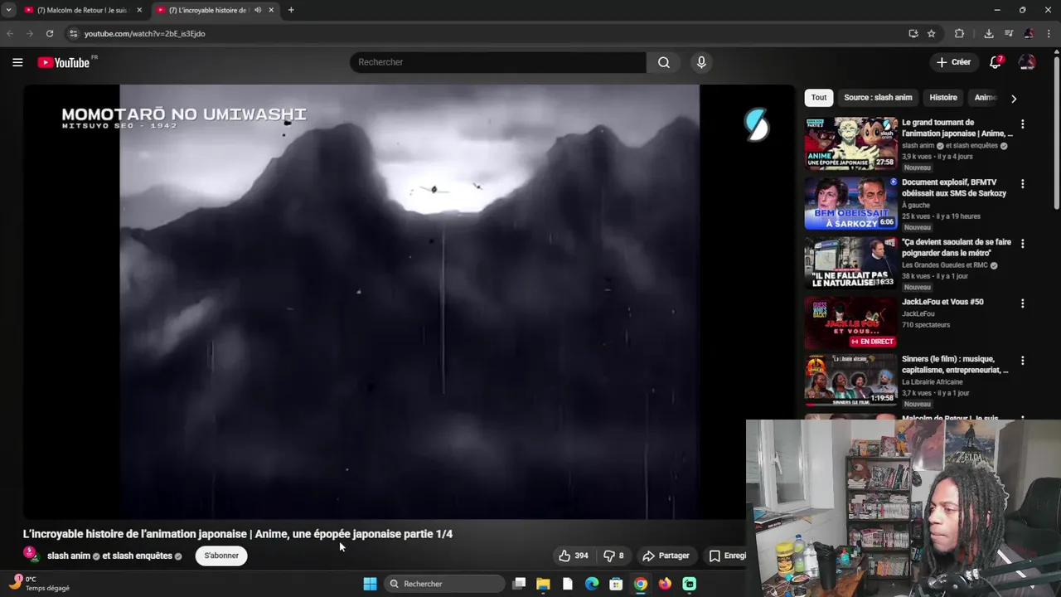Open options for 'Ça devient saoulant' video
The height and width of the screenshot is (597, 1061).
pyautogui.click(x=1022, y=243)
